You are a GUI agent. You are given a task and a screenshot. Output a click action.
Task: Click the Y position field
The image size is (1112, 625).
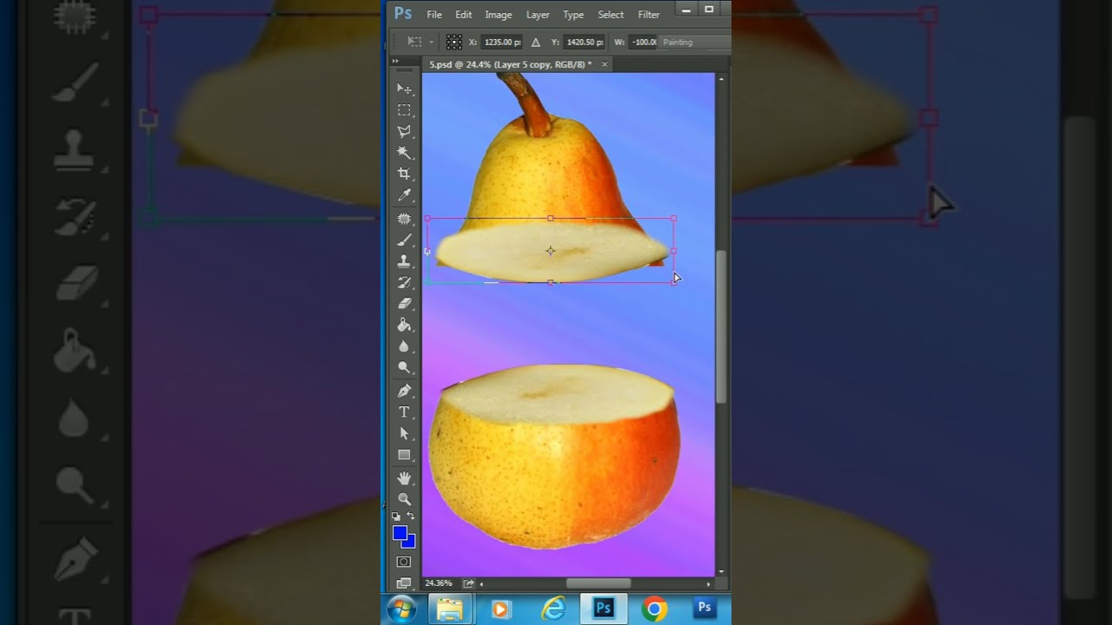[x=585, y=42]
